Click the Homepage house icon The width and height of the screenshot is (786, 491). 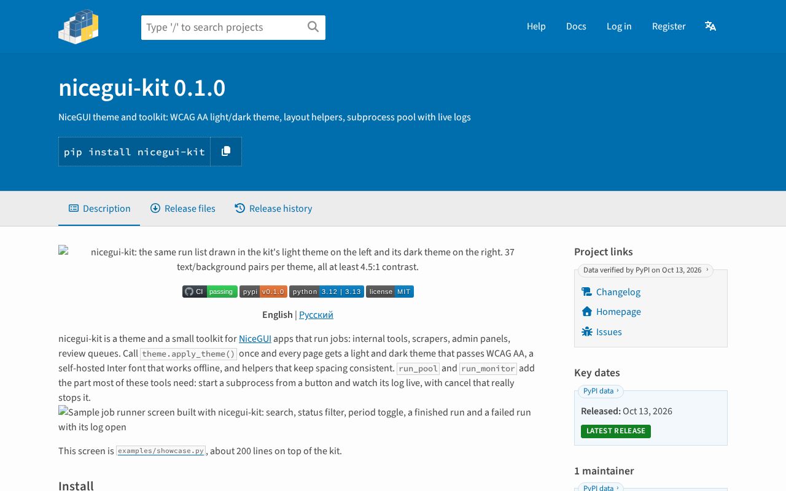[587, 311]
